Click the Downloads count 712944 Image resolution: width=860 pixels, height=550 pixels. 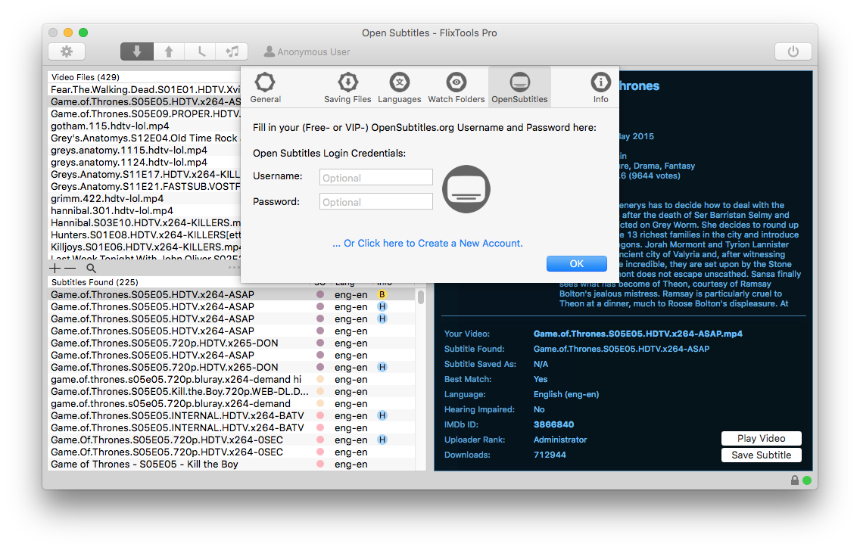550,455
